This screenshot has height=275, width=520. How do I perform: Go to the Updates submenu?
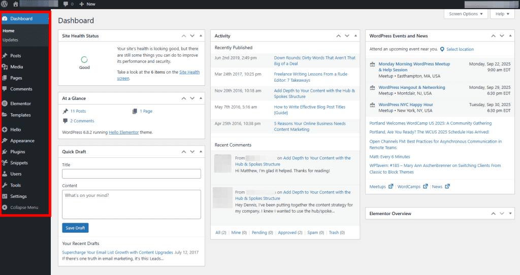(10, 40)
